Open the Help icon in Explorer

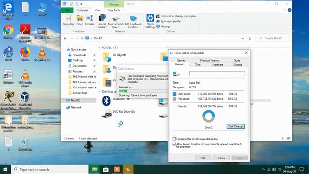tap(289, 10)
